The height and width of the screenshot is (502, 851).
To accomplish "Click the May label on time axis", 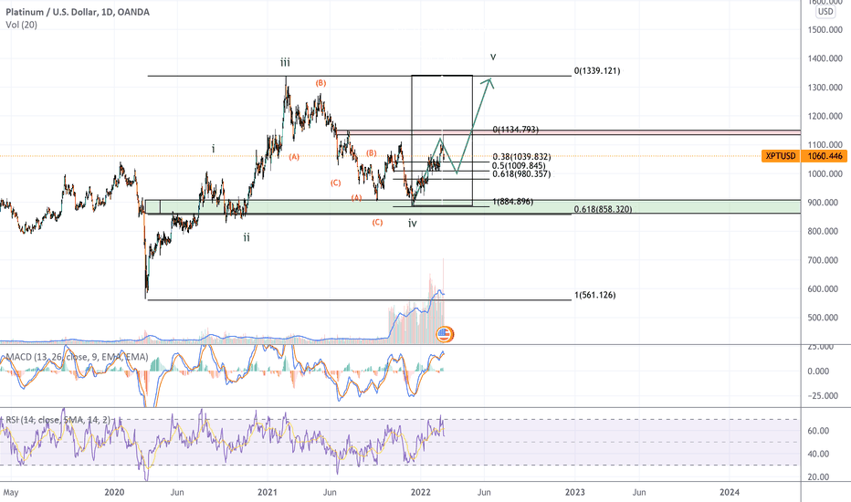I will click(11, 493).
